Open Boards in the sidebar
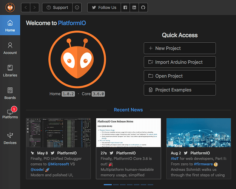The width and height of the screenshot is (236, 189). pyautogui.click(x=10, y=93)
